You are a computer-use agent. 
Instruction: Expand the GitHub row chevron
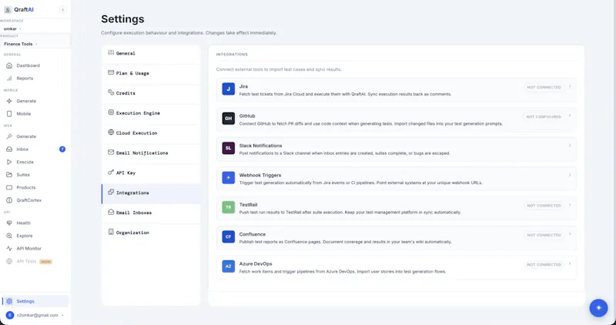coord(570,116)
